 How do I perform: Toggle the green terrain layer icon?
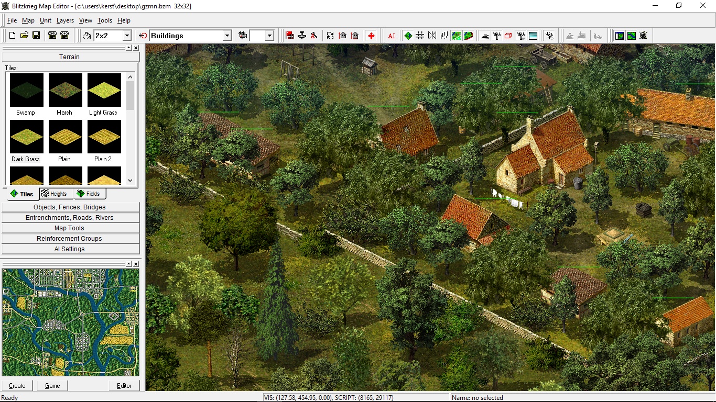pyautogui.click(x=457, y=36)
